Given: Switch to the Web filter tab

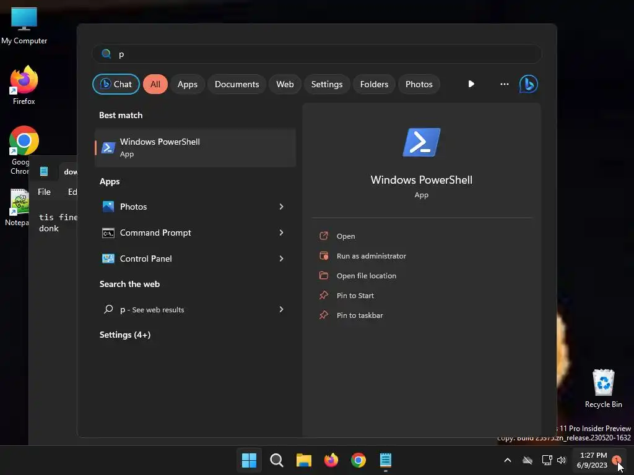Looking at the screenshot, I should pos(285,84).
